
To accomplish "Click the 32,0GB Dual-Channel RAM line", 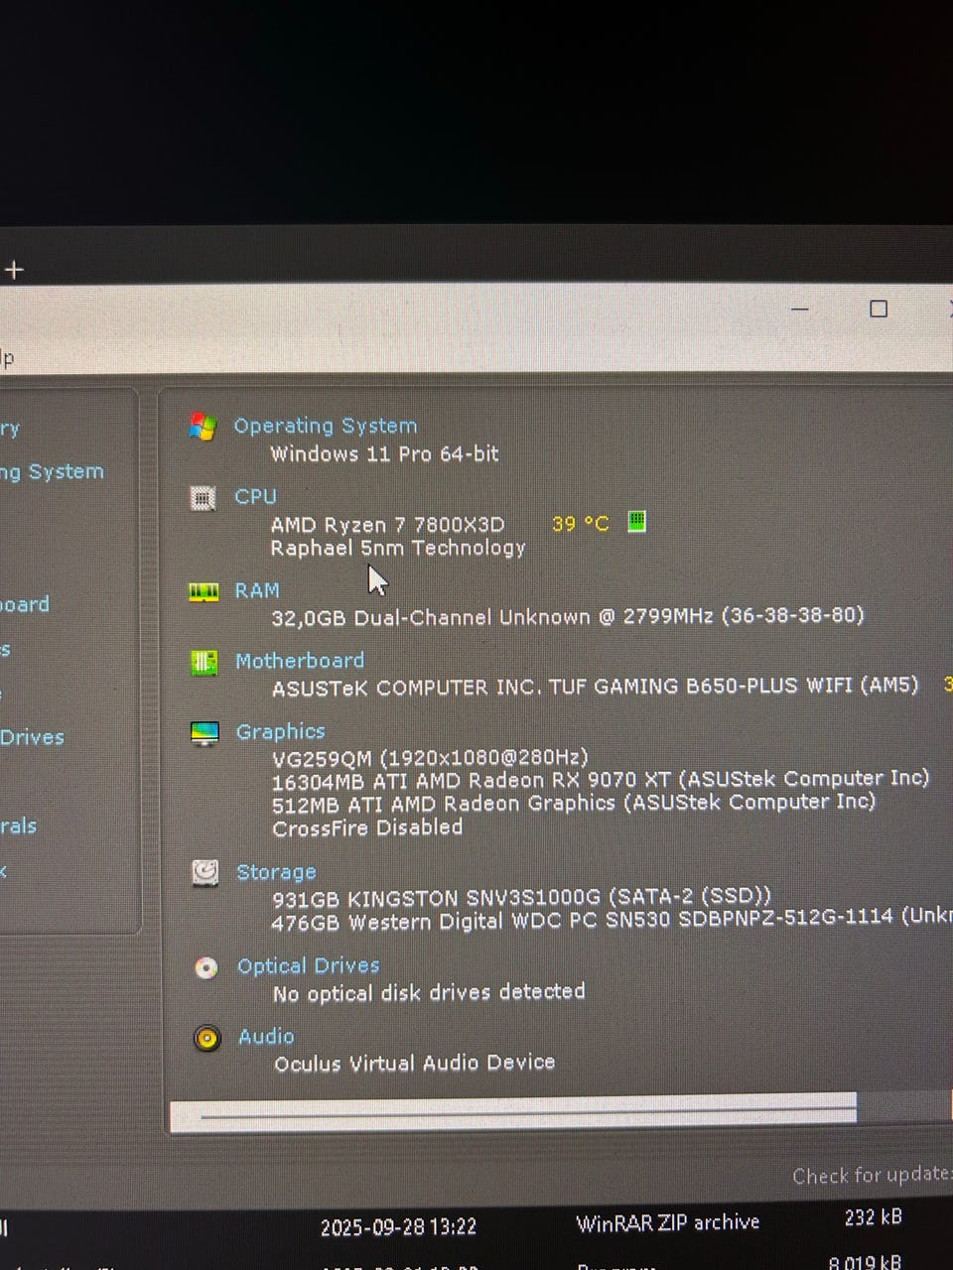I will (568, 616).
